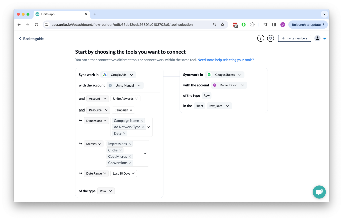The image size is (343, 220).
Task: Remove the Campaign Name dimension tag
Action: click(x=142, y=121)
